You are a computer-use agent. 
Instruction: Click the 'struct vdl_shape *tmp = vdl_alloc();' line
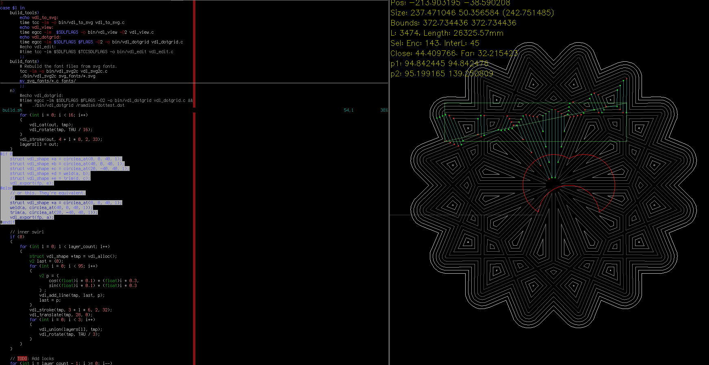74,256
